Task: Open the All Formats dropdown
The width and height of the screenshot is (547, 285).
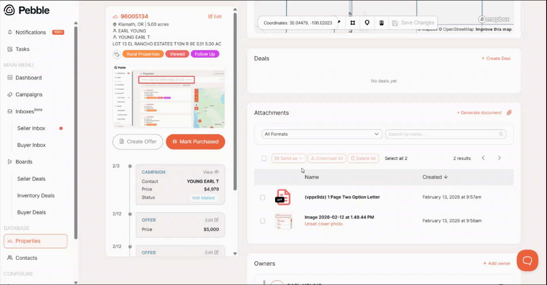Action: [x=322, y=134]
